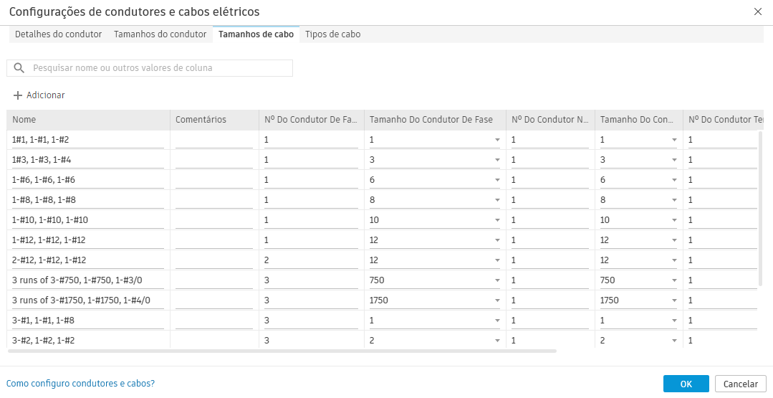Image resolution: width=773 pixels, height=398 pixels.
Task: Click the OK button
Action: pyautogui.click(x=686, y=384)
